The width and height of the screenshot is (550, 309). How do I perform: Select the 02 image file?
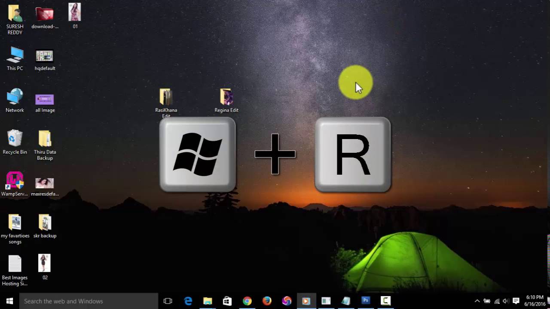point(45,267)
